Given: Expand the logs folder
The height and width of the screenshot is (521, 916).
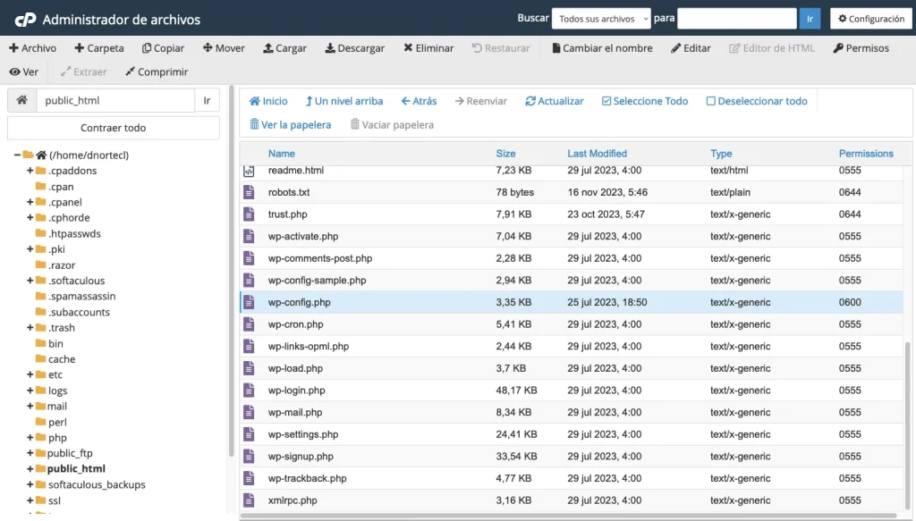Looking at the screenshot, I should tap(30, 391).
